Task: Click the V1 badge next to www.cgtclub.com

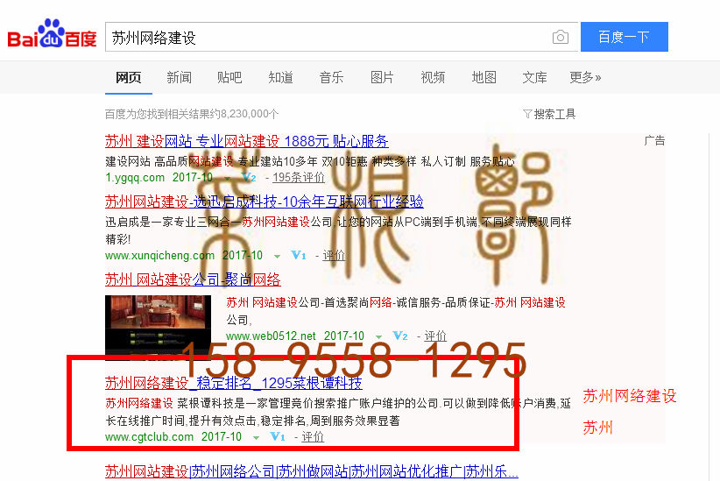Action: click(278, 437)
